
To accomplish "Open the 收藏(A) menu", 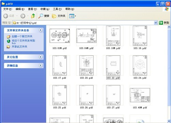I will [x=45, y=9].
